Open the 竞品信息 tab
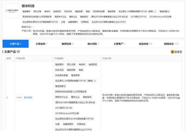 tap(145, 44)
